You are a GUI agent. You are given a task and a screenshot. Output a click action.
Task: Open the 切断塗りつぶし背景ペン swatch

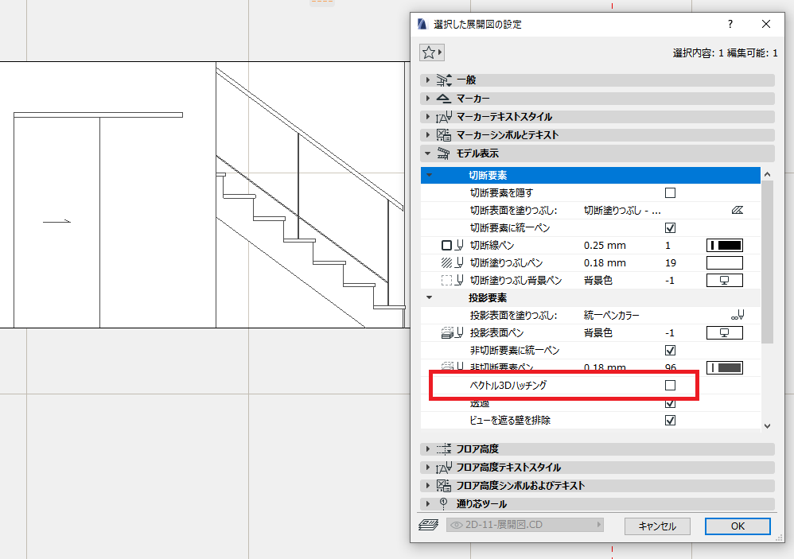725,280
